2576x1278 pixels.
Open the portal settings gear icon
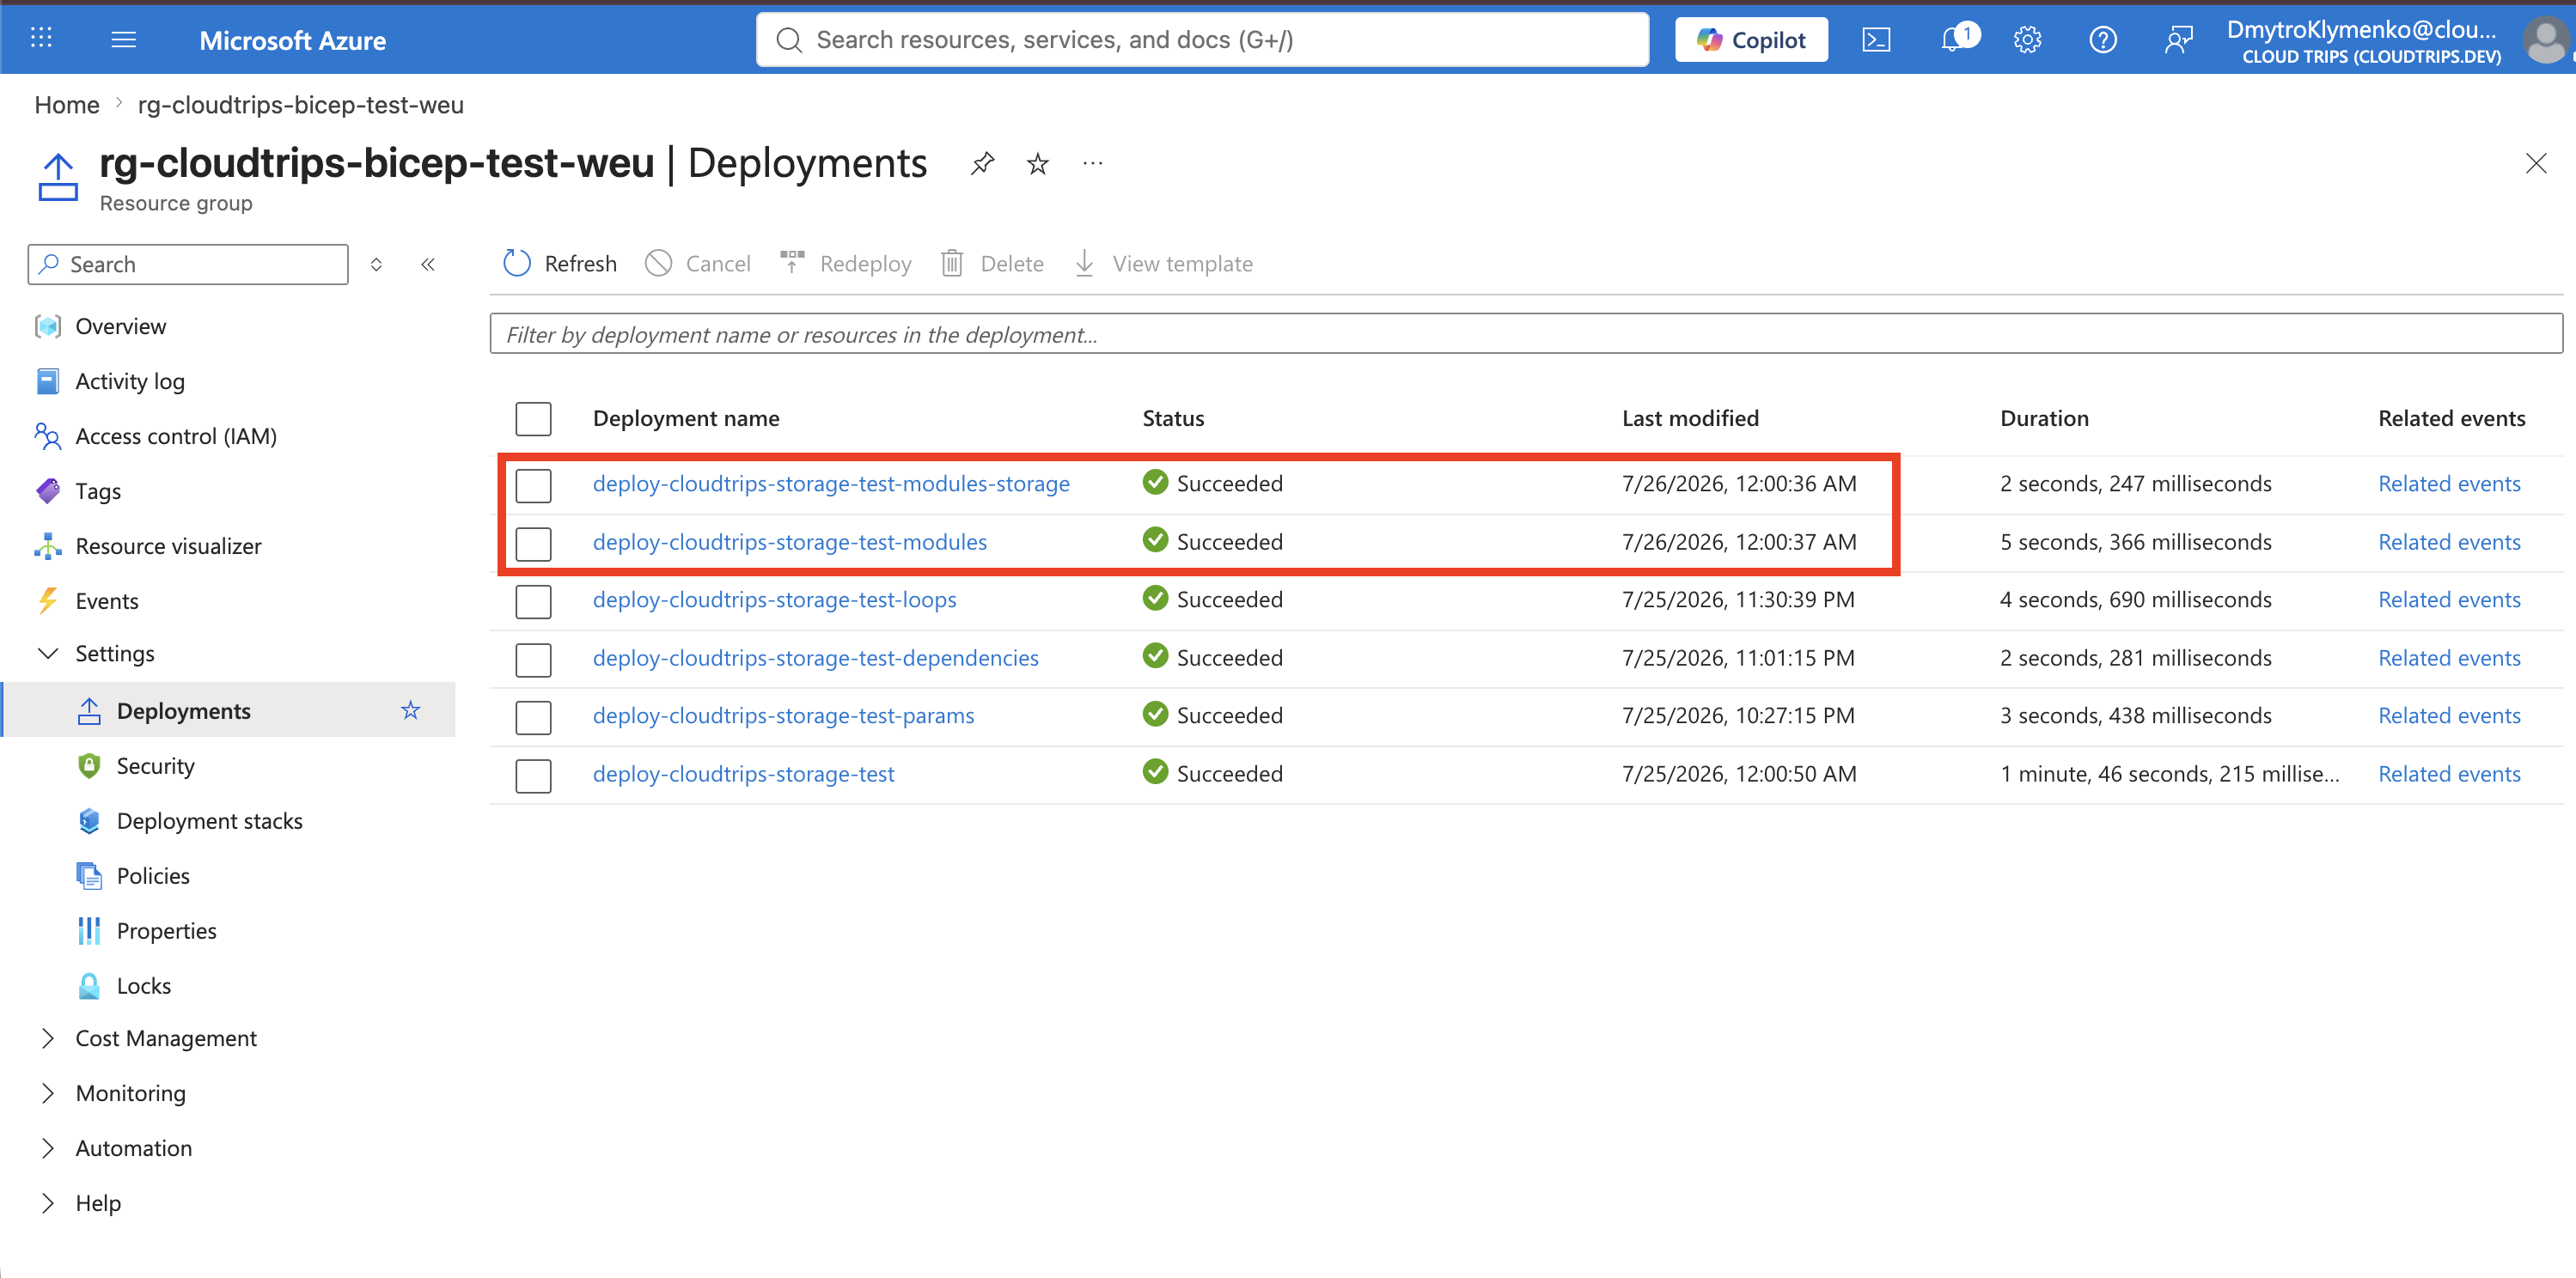pyautogui.click(x=2027, y=40)
